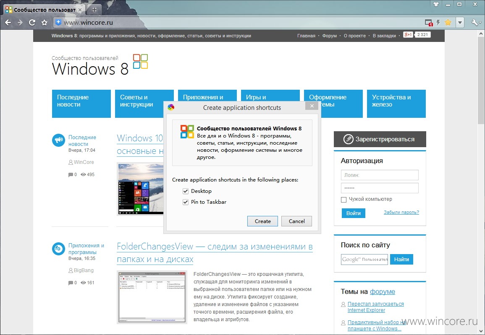Viewport: 485px width, 335px height.
Task: Uncheck the Desktop shortcut checkbox
Action: (186, 191)
